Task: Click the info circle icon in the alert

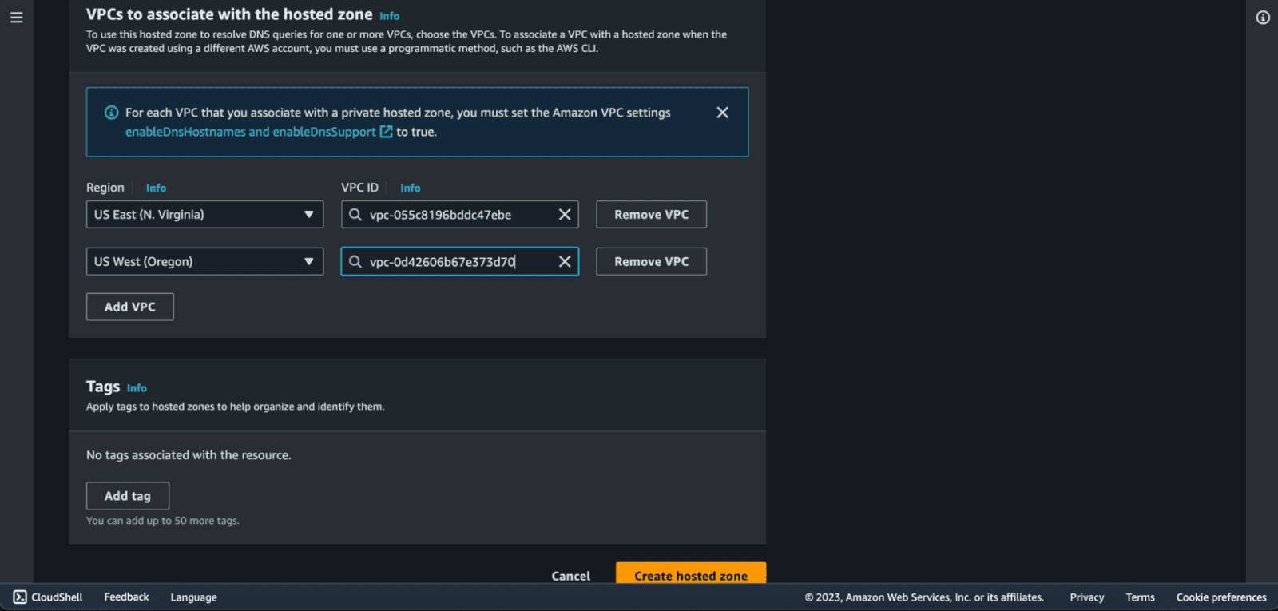Action: click(112, 113)
